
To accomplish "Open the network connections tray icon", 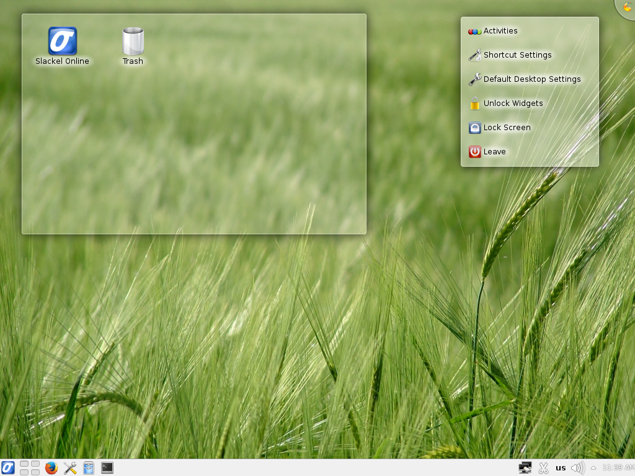I will 525,468.
